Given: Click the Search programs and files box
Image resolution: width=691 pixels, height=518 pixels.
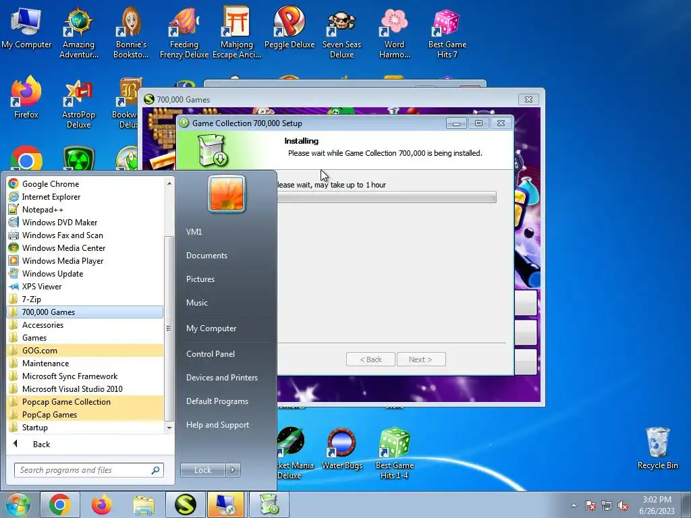Looking at the screenshot, I should click(x=88, y=470).
